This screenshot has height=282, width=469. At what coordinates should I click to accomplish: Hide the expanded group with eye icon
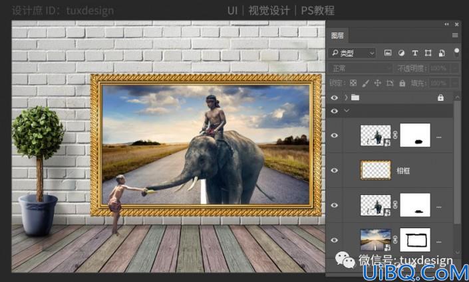(335, 111)
